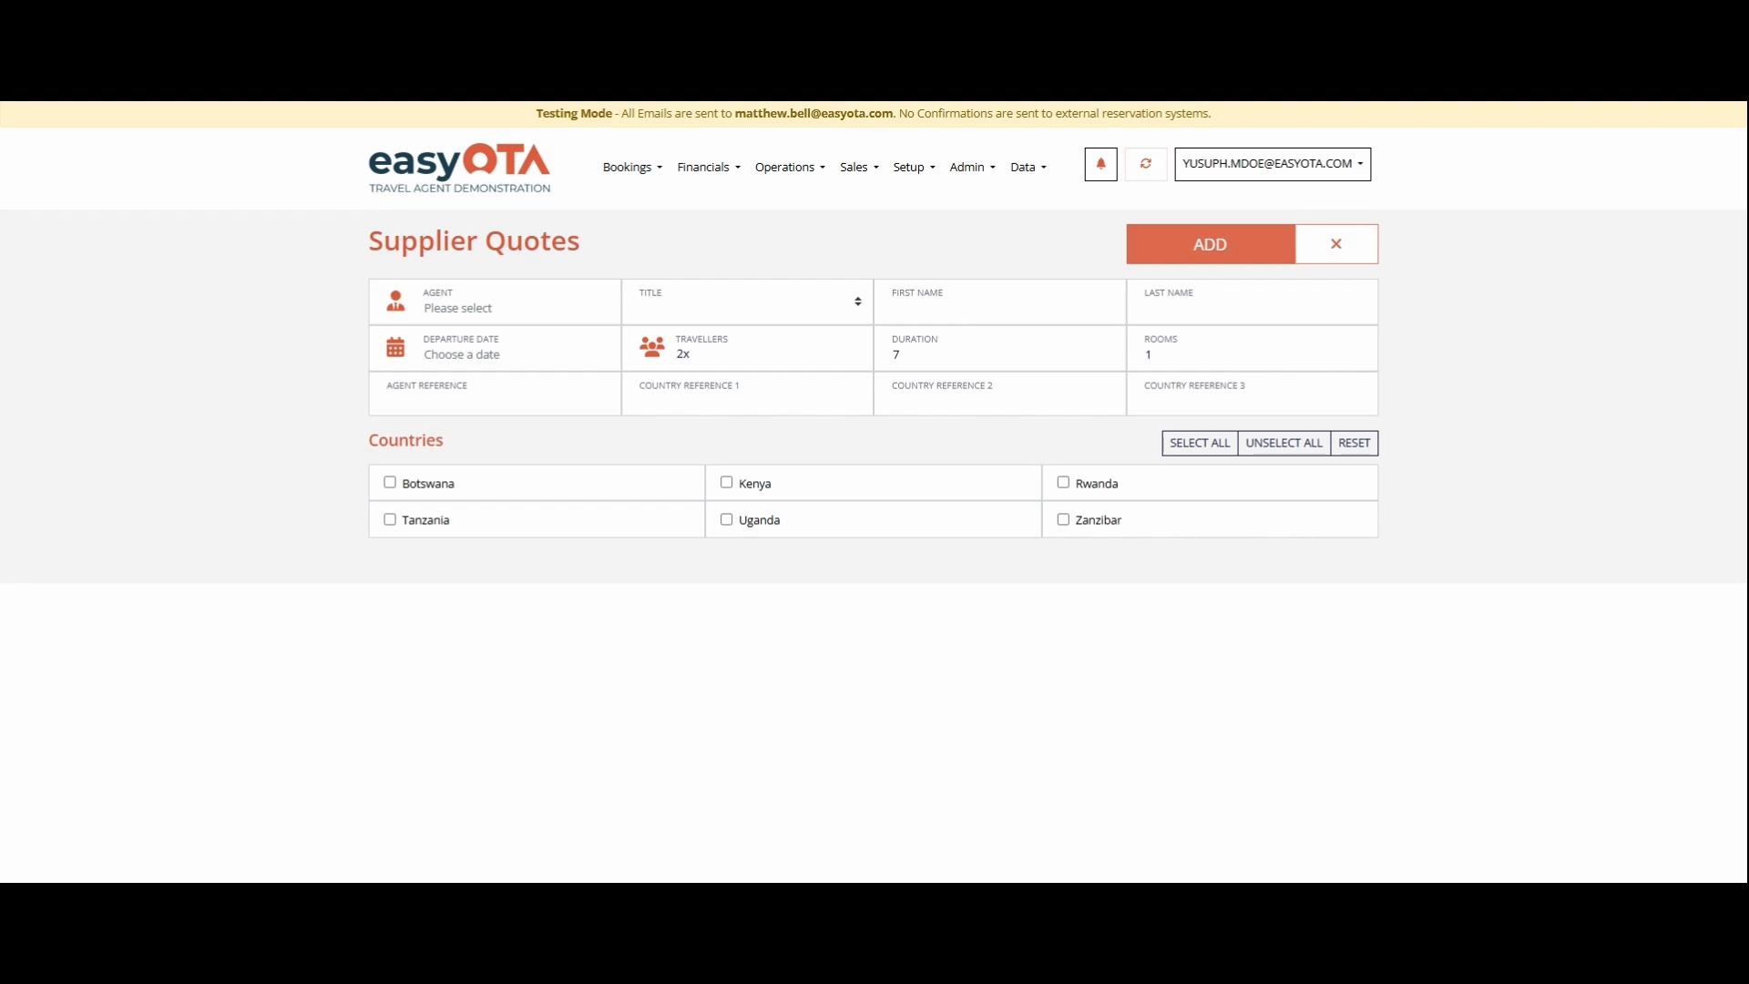Open the Bookings menu
The height and width of the screenshot is (984, 1749).
tap(632, 168)
